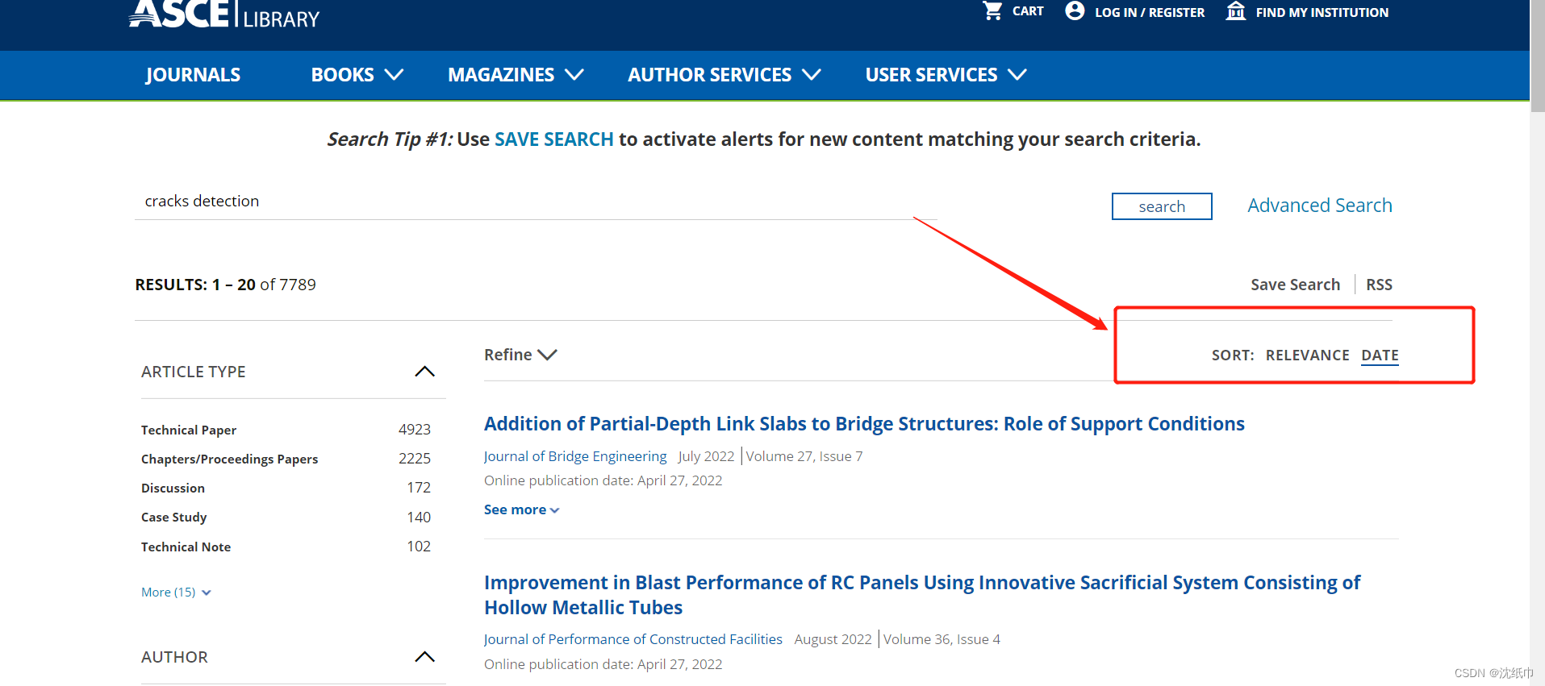Image resolution: width=1545 pixels, height=686 pixels.
Task: Collapse the Author filter section
Action: click(424, 657)
